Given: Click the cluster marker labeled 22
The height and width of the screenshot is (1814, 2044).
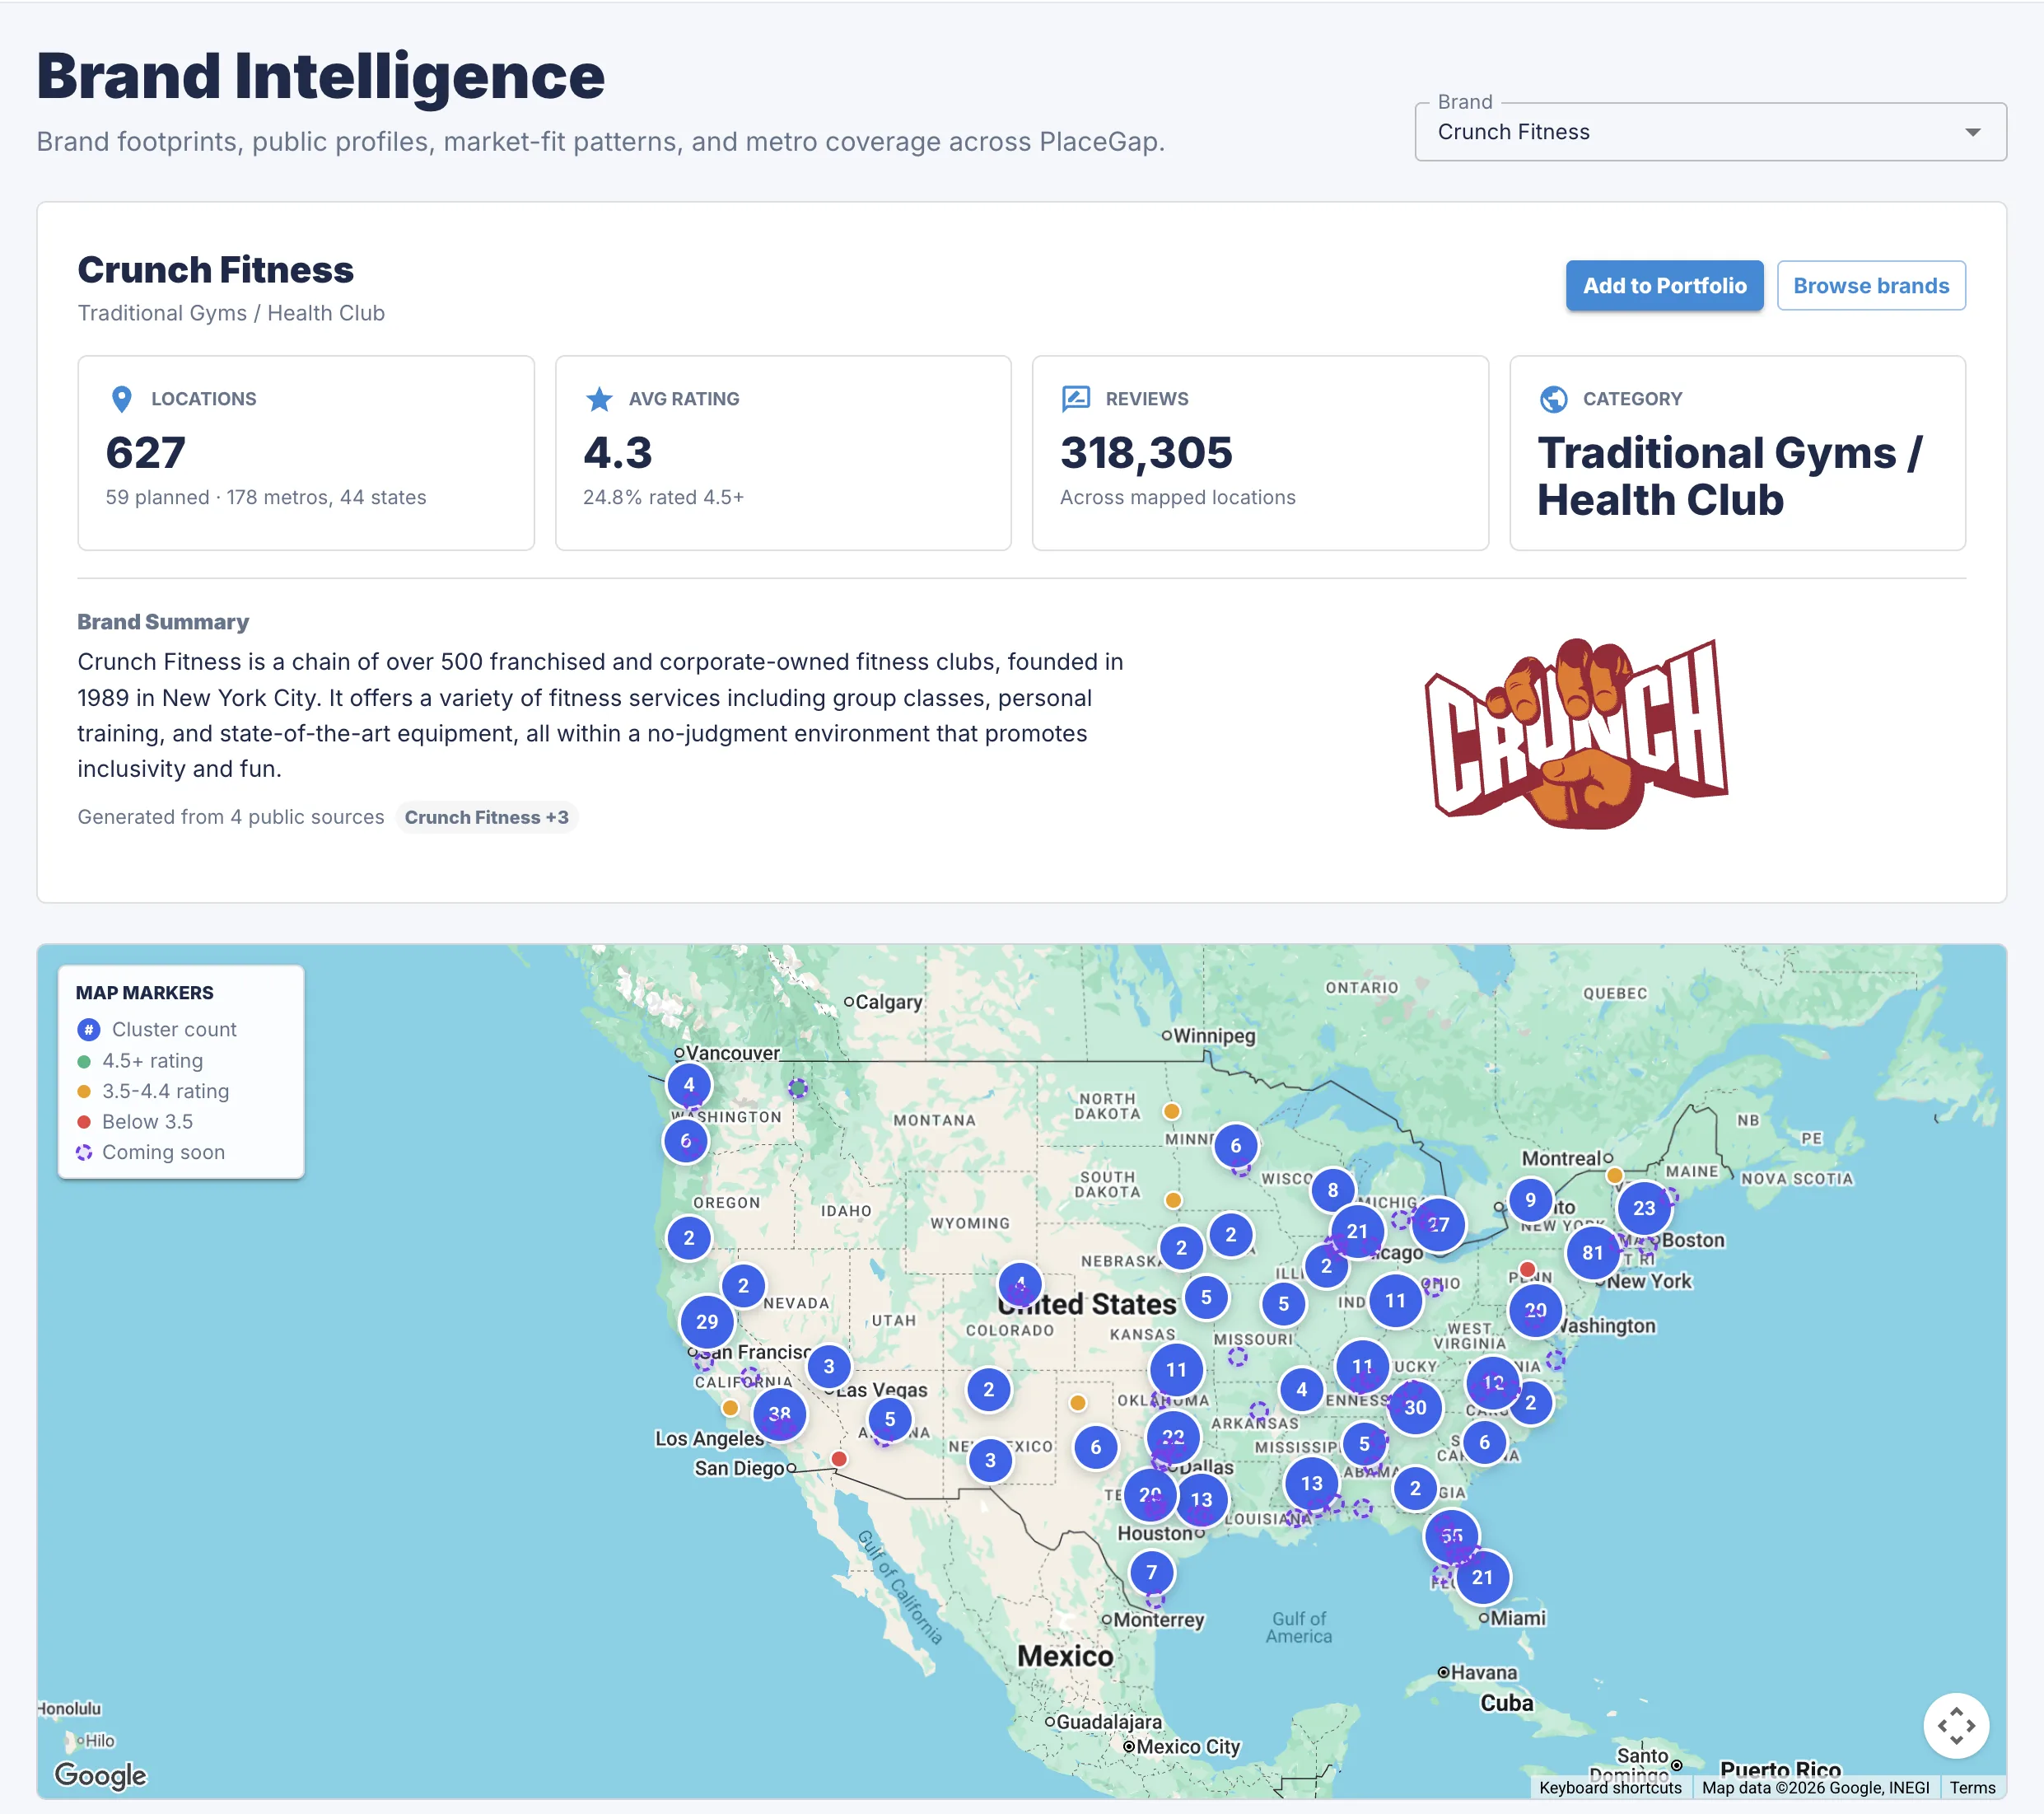Looking at the screenshot, I should pyautogui.click(x=1173, y=1437).
